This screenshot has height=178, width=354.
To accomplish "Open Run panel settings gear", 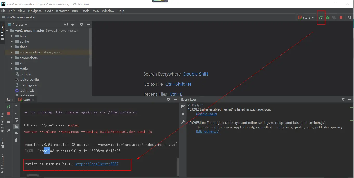I will pyautogui.click(x=169, y=99).
